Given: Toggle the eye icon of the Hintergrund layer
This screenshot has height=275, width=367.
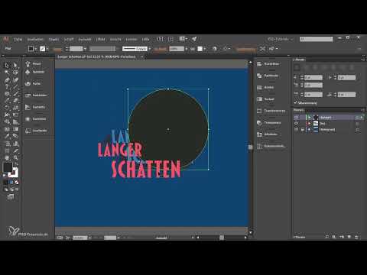Looking at the screenshot, I should click(x=296, y=129).
